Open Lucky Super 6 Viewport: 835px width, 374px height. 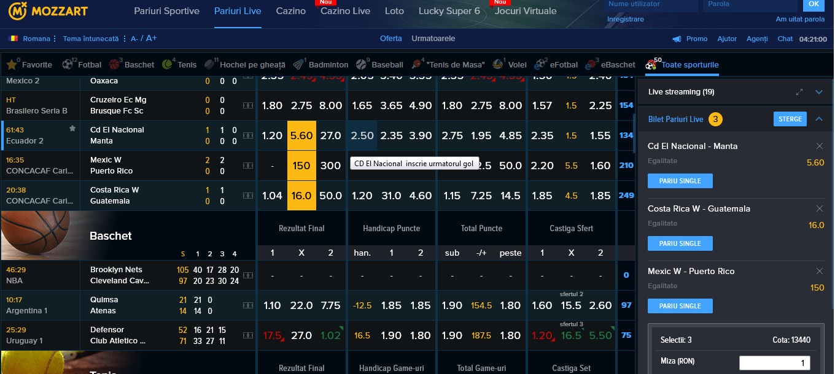pyautogui.click(x=449, y=11)
